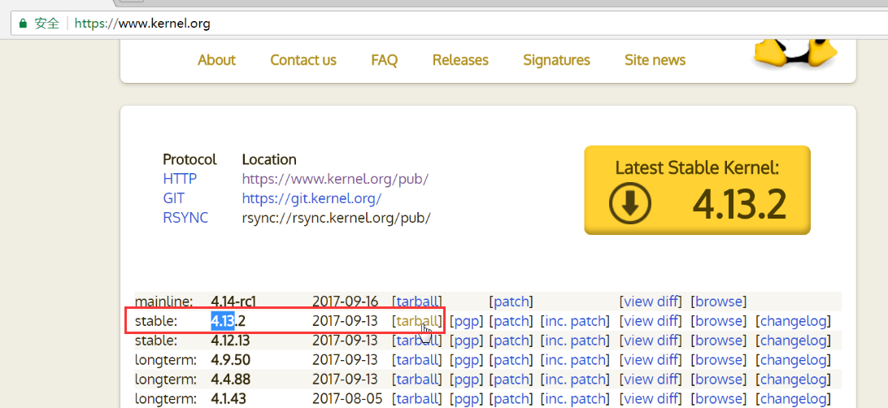
Task: Open patch for longterm 4.9.50
Action: 511,360
